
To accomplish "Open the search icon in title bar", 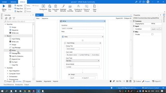I will coord(136,2).
